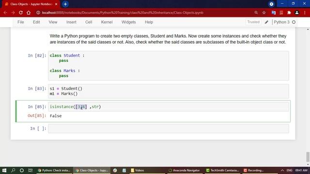
Task: Click inside the s1 = Student() cell
Action: click(x=169, y=91)
